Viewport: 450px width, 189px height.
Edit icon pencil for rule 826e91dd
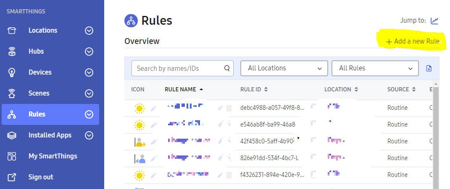coord(153,158)
